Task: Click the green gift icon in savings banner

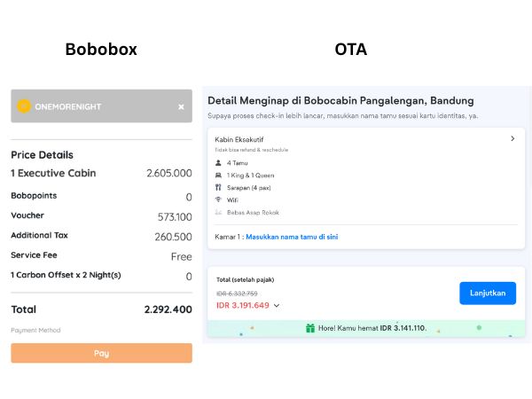Action: tap(310, 328)
